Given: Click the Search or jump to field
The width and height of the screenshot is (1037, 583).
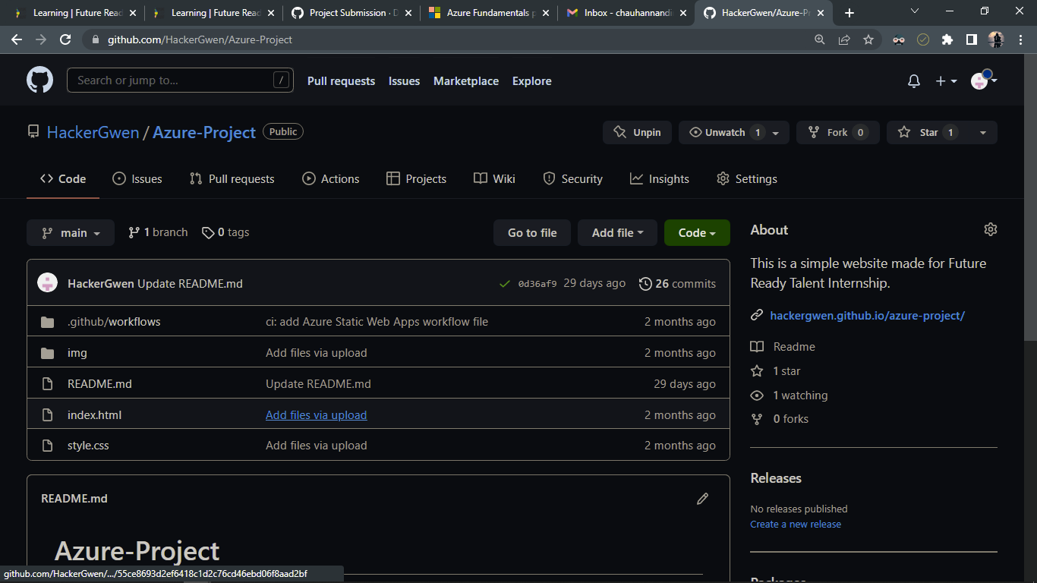Looking at the screenshot, I should click(x=180, y=80).
